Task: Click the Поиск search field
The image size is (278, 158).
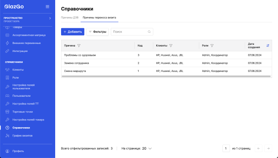Action: click(x=132, y=32)
